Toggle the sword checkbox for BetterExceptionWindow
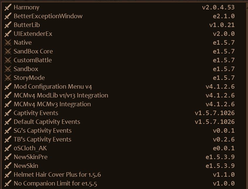Screen dimensions: 248x189 8,16
